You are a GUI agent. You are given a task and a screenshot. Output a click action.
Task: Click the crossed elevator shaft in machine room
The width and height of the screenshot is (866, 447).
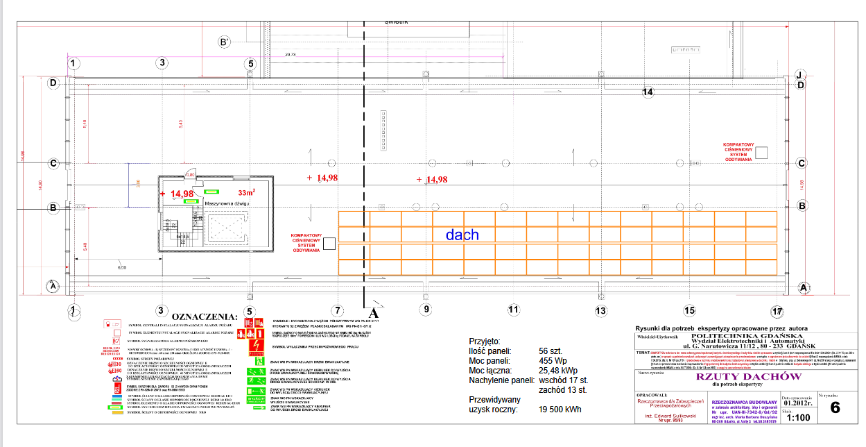point(227,229)
